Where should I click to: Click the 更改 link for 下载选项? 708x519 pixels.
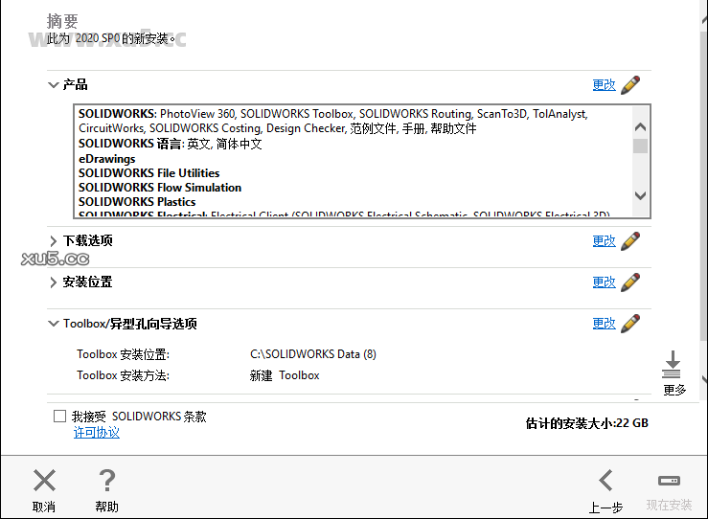coord(604,241)
